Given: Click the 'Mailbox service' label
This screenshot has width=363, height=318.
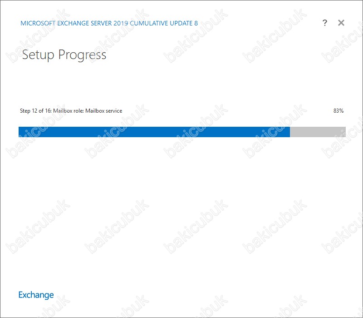Looking at the screenshot, I should coord(104,111).
